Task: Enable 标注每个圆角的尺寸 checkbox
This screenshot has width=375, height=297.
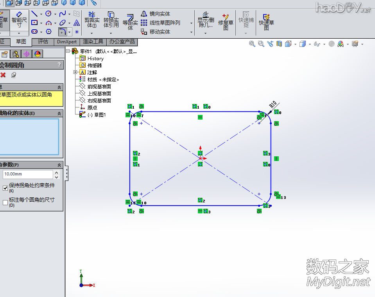Action: pos(5,202)
